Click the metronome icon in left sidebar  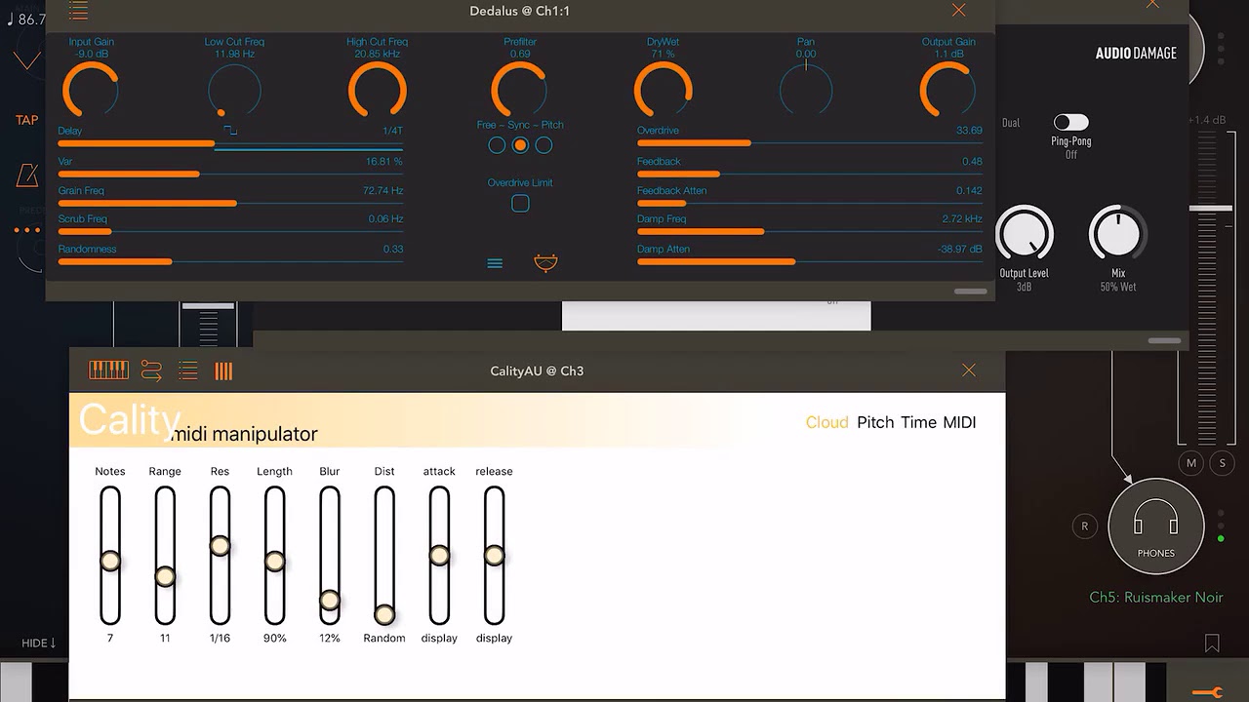26,175
